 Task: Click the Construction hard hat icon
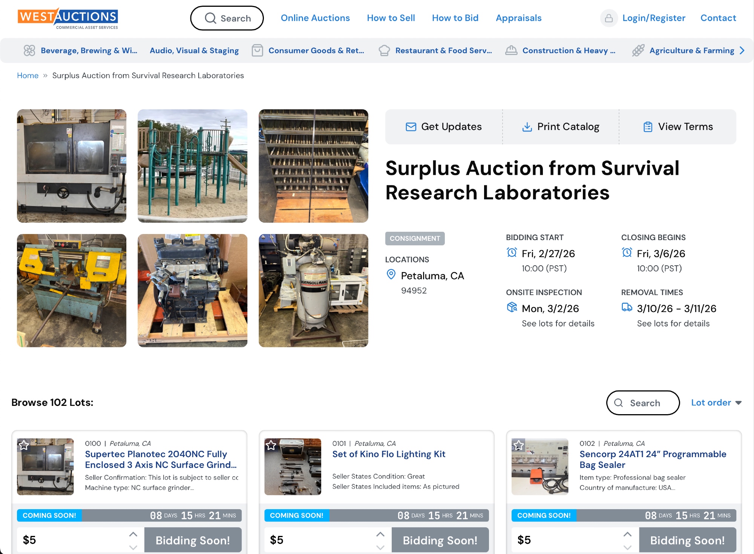511,51
